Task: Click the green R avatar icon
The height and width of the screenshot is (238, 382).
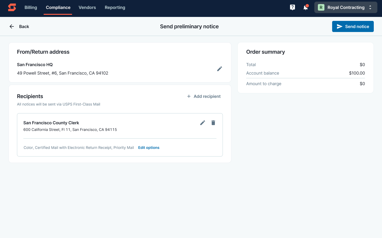Action: [321, 7]
